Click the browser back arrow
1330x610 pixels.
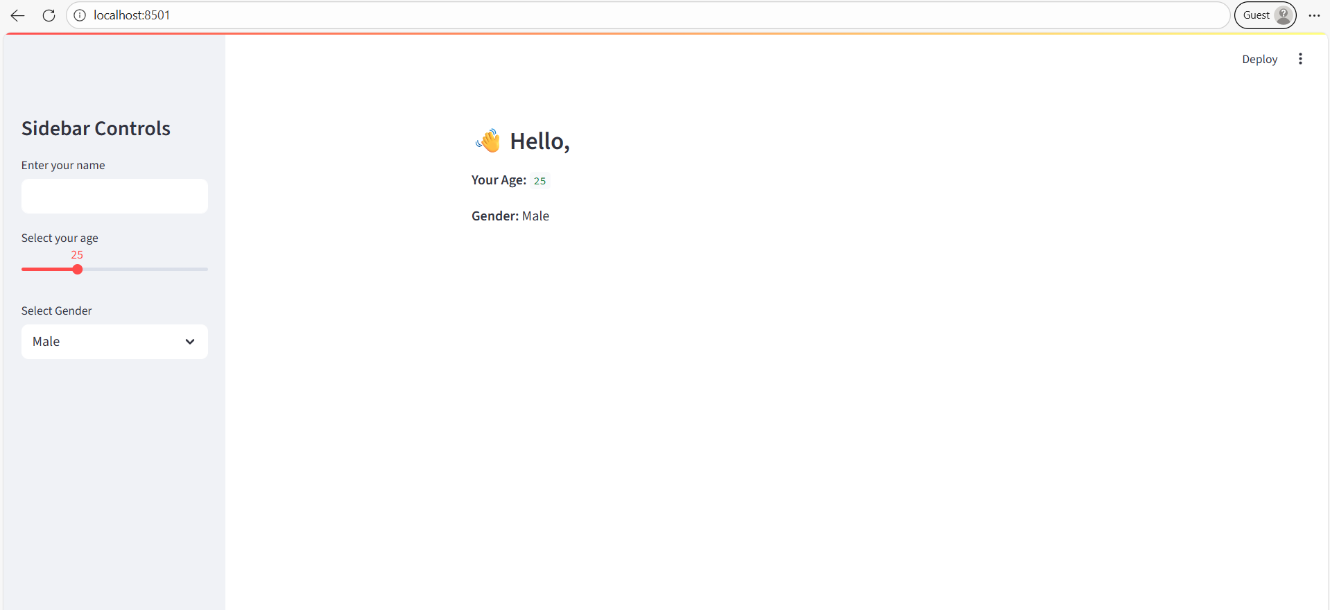click(18, 15)
